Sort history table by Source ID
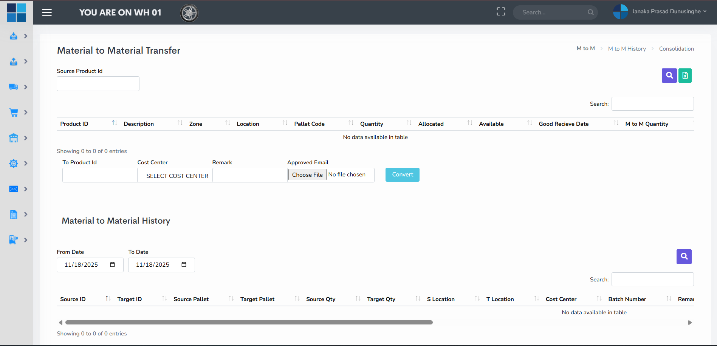This screenshot has width=717, height=346. tap(85, 299)
